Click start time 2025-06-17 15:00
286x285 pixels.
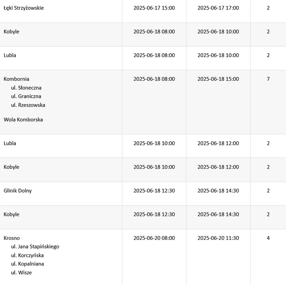pos(154,8)
